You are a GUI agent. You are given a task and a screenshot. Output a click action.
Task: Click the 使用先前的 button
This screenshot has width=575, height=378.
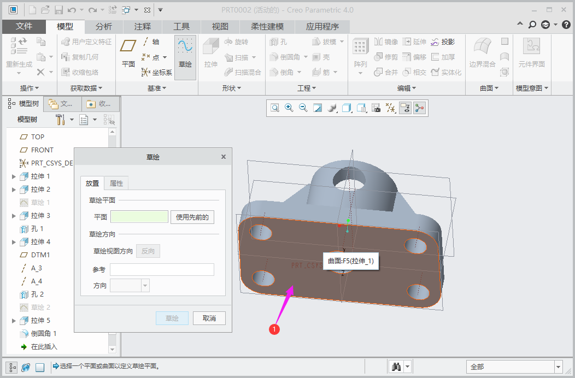coord(192,217)
